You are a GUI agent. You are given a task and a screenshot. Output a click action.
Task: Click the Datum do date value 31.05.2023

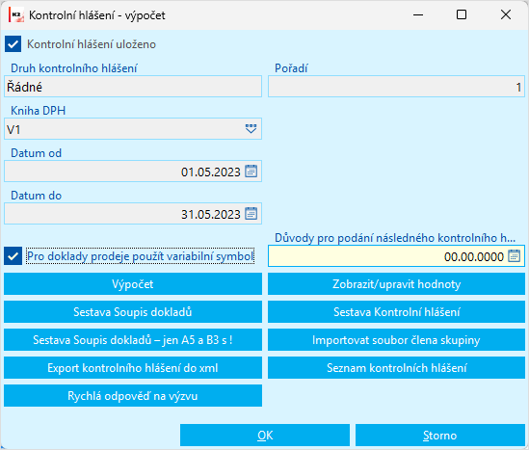click(210, 215)
